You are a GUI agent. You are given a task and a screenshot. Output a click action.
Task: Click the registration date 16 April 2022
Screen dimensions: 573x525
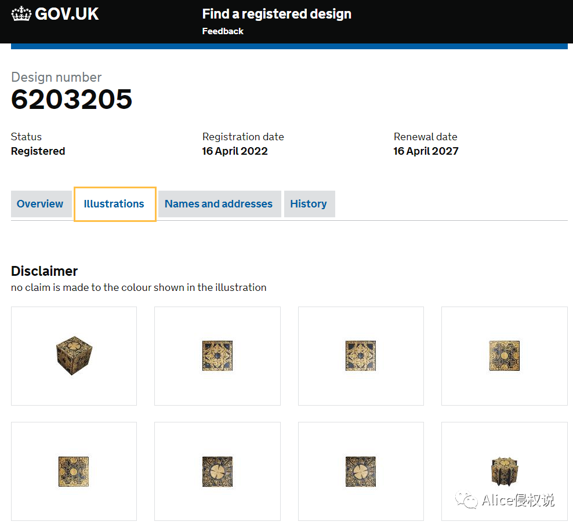tap(235, 151)
